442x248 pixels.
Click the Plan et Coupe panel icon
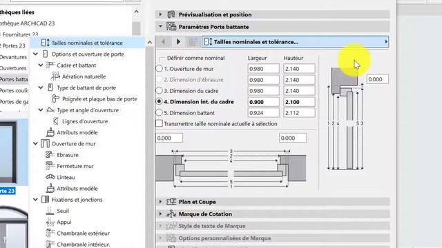(171, 202)
